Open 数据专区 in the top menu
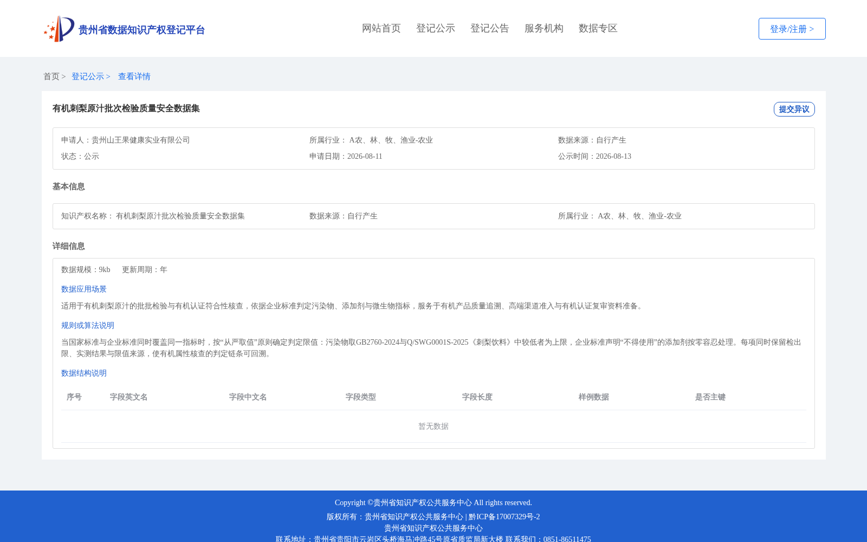The image size is (867, 542). (x=598, y=28)
